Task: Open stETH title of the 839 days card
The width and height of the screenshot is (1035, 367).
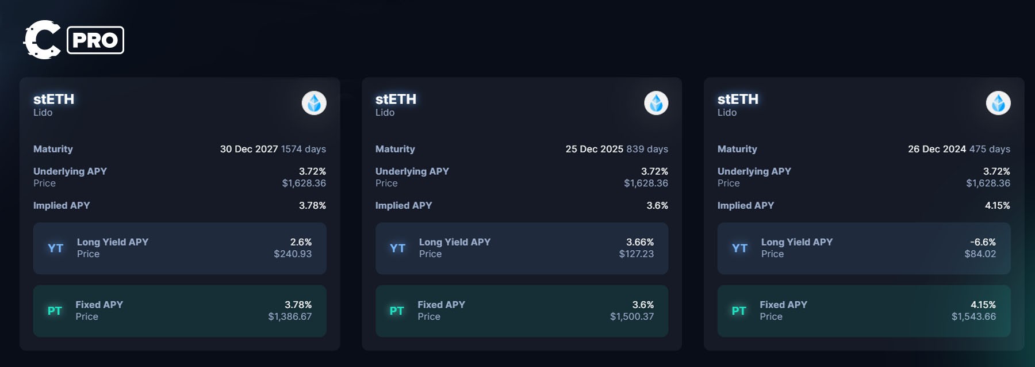Action: click(x=396, y=99)
